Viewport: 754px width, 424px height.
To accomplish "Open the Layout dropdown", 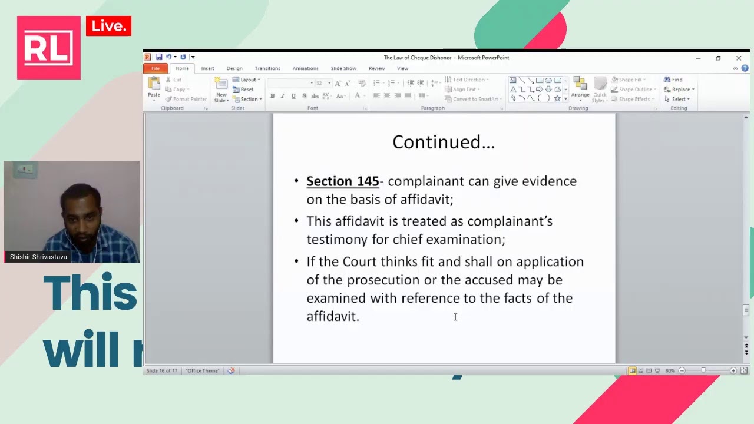I will coord(246,79).
